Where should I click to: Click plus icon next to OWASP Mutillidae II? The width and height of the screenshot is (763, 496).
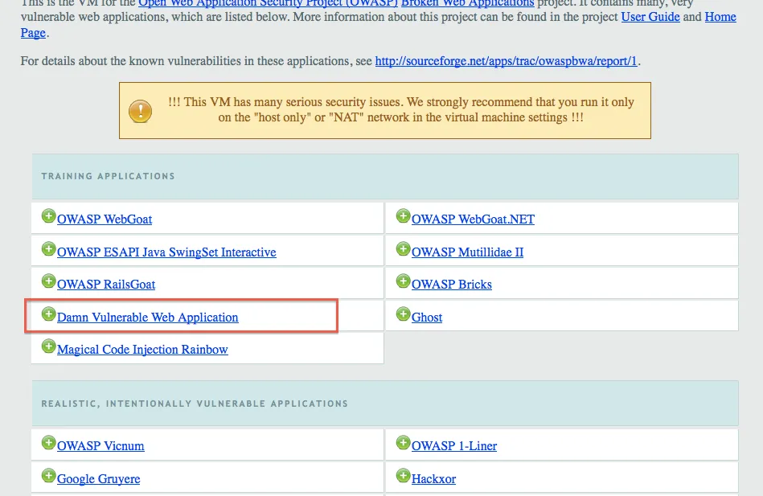pos(403,249)
